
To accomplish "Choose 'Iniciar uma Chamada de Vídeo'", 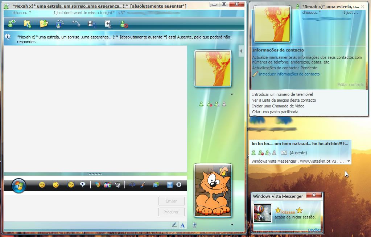I will pos(278,106).
